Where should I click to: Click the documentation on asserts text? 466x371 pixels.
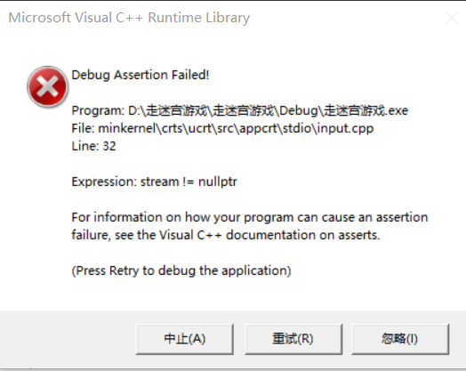coord(303,235)
